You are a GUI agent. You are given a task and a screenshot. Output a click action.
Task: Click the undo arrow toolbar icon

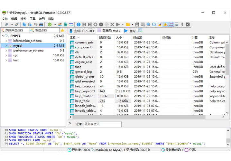35,24
